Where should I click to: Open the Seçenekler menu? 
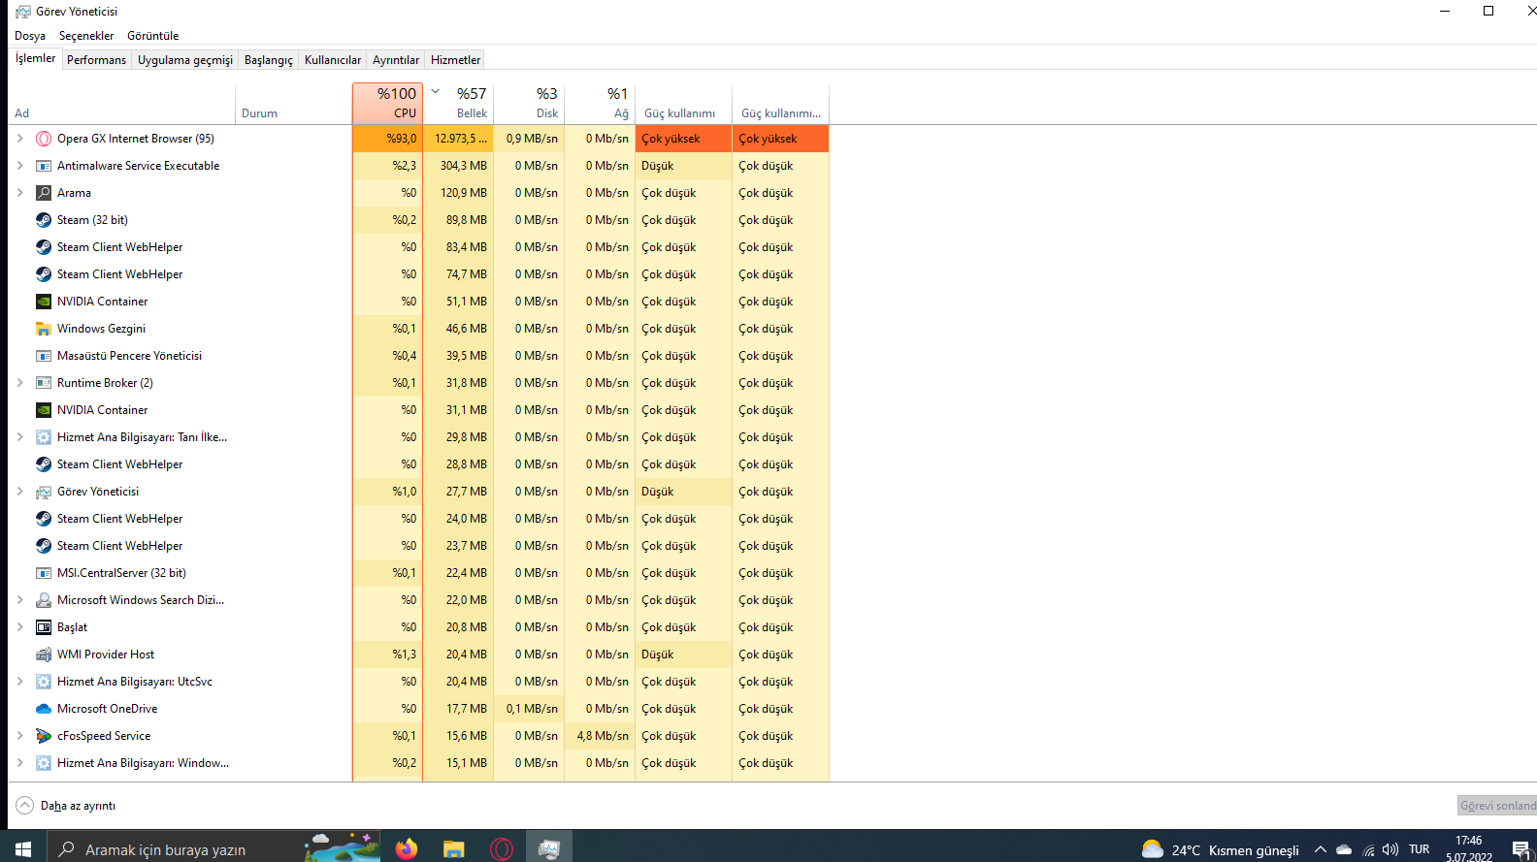tap(86, 36)
